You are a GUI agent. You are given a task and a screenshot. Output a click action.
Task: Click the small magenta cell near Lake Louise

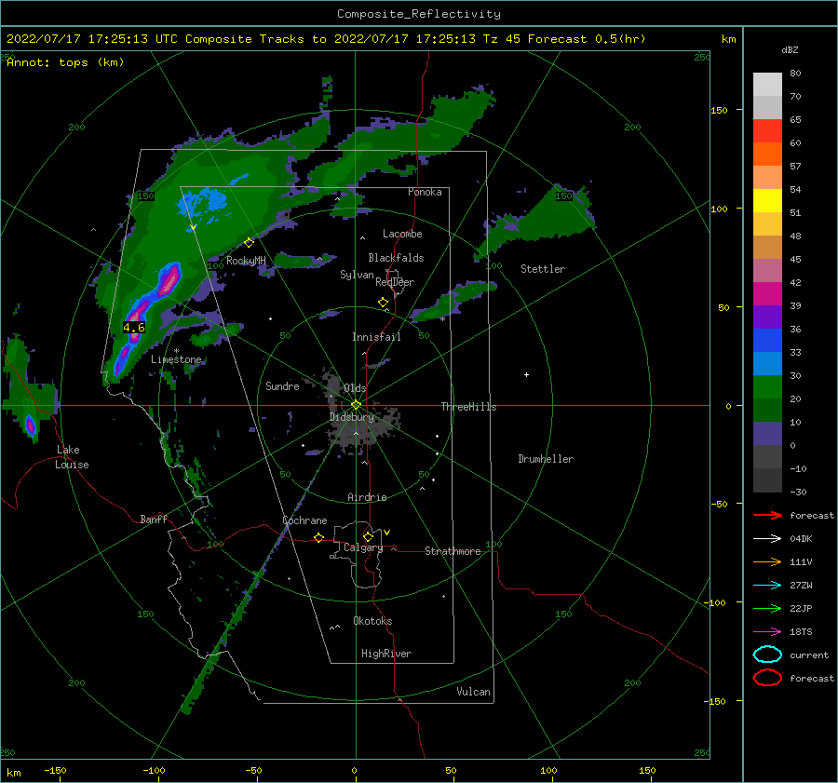[x=31, y=425]
